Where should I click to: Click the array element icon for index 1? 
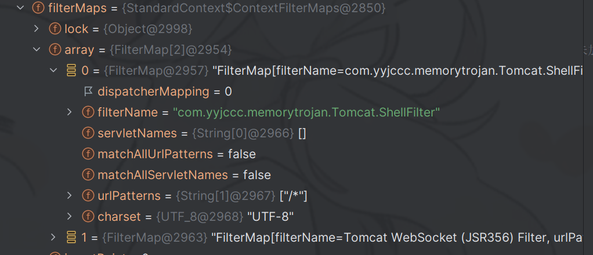[72, 238]
